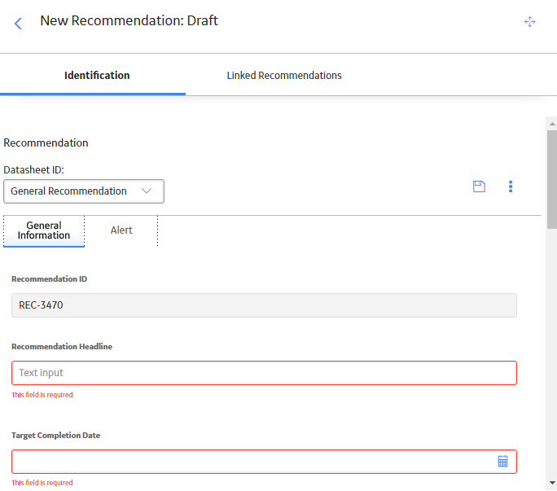Open the calendar date picker icon

tap(502, 461)
